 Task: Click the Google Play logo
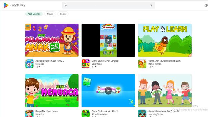click(x=15, y=5)
